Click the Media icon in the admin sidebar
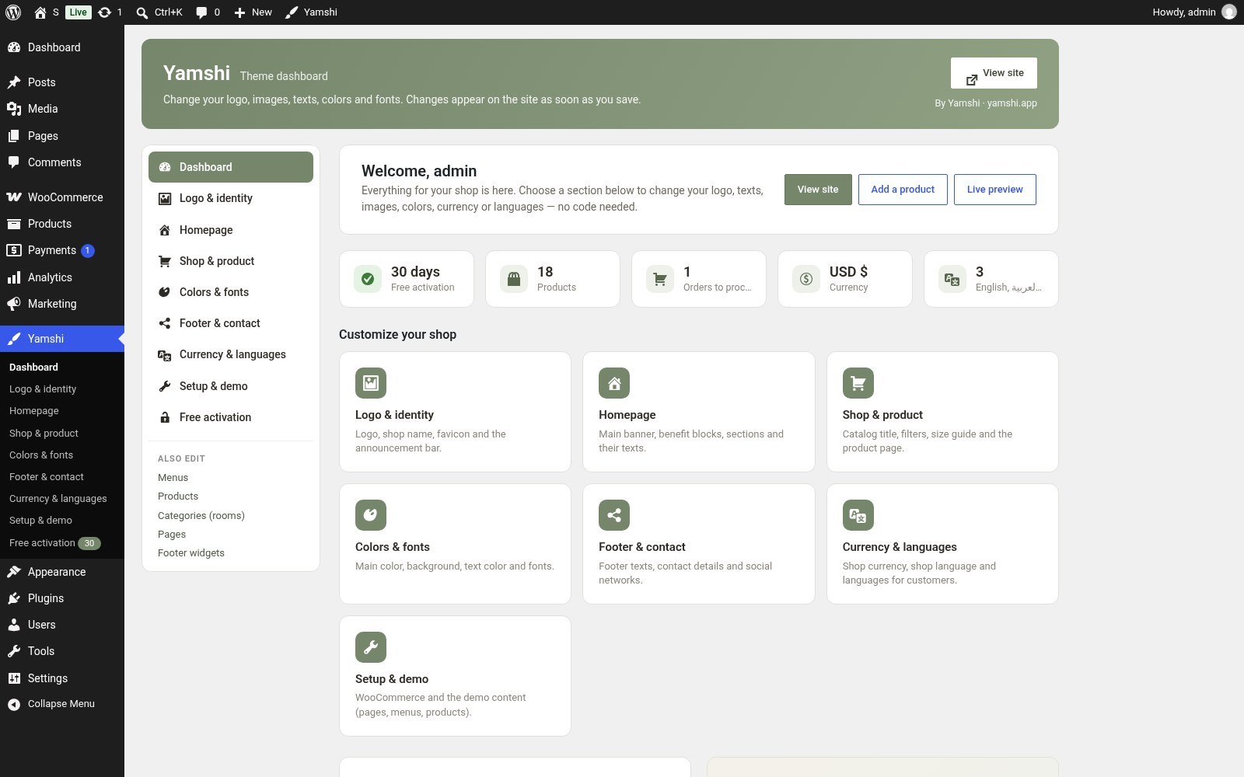 (x=14, y=109)
